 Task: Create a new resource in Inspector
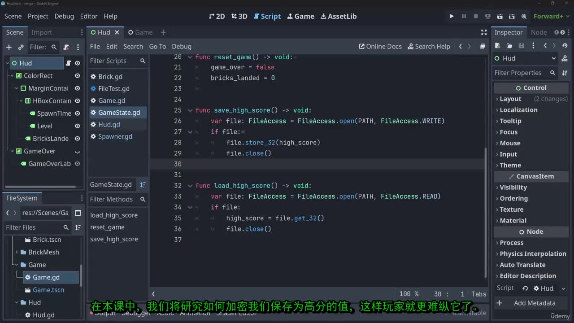coord(498,46)
